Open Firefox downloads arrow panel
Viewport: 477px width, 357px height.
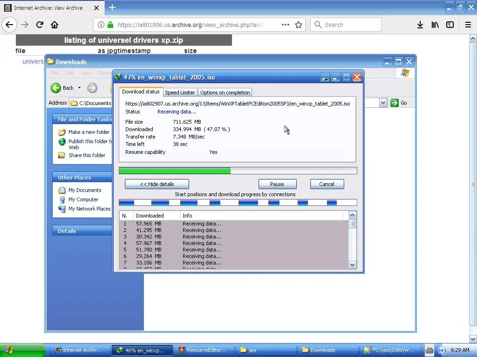coord(420,25)
